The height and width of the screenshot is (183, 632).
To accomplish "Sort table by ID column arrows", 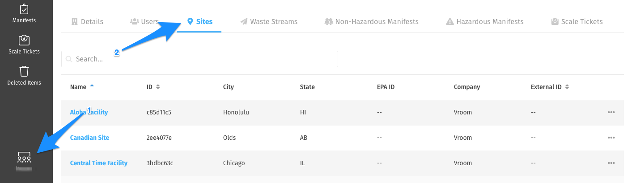I will (158, 87).
